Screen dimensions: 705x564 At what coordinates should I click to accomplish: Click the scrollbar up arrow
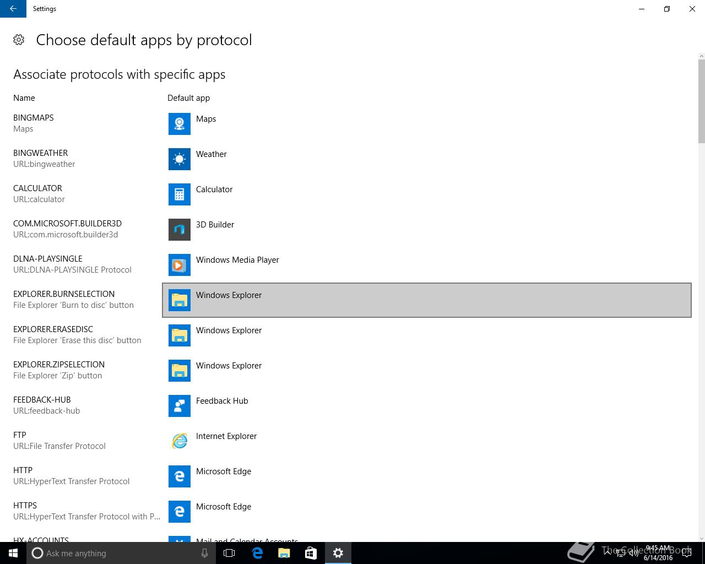[x=701, y=56]
